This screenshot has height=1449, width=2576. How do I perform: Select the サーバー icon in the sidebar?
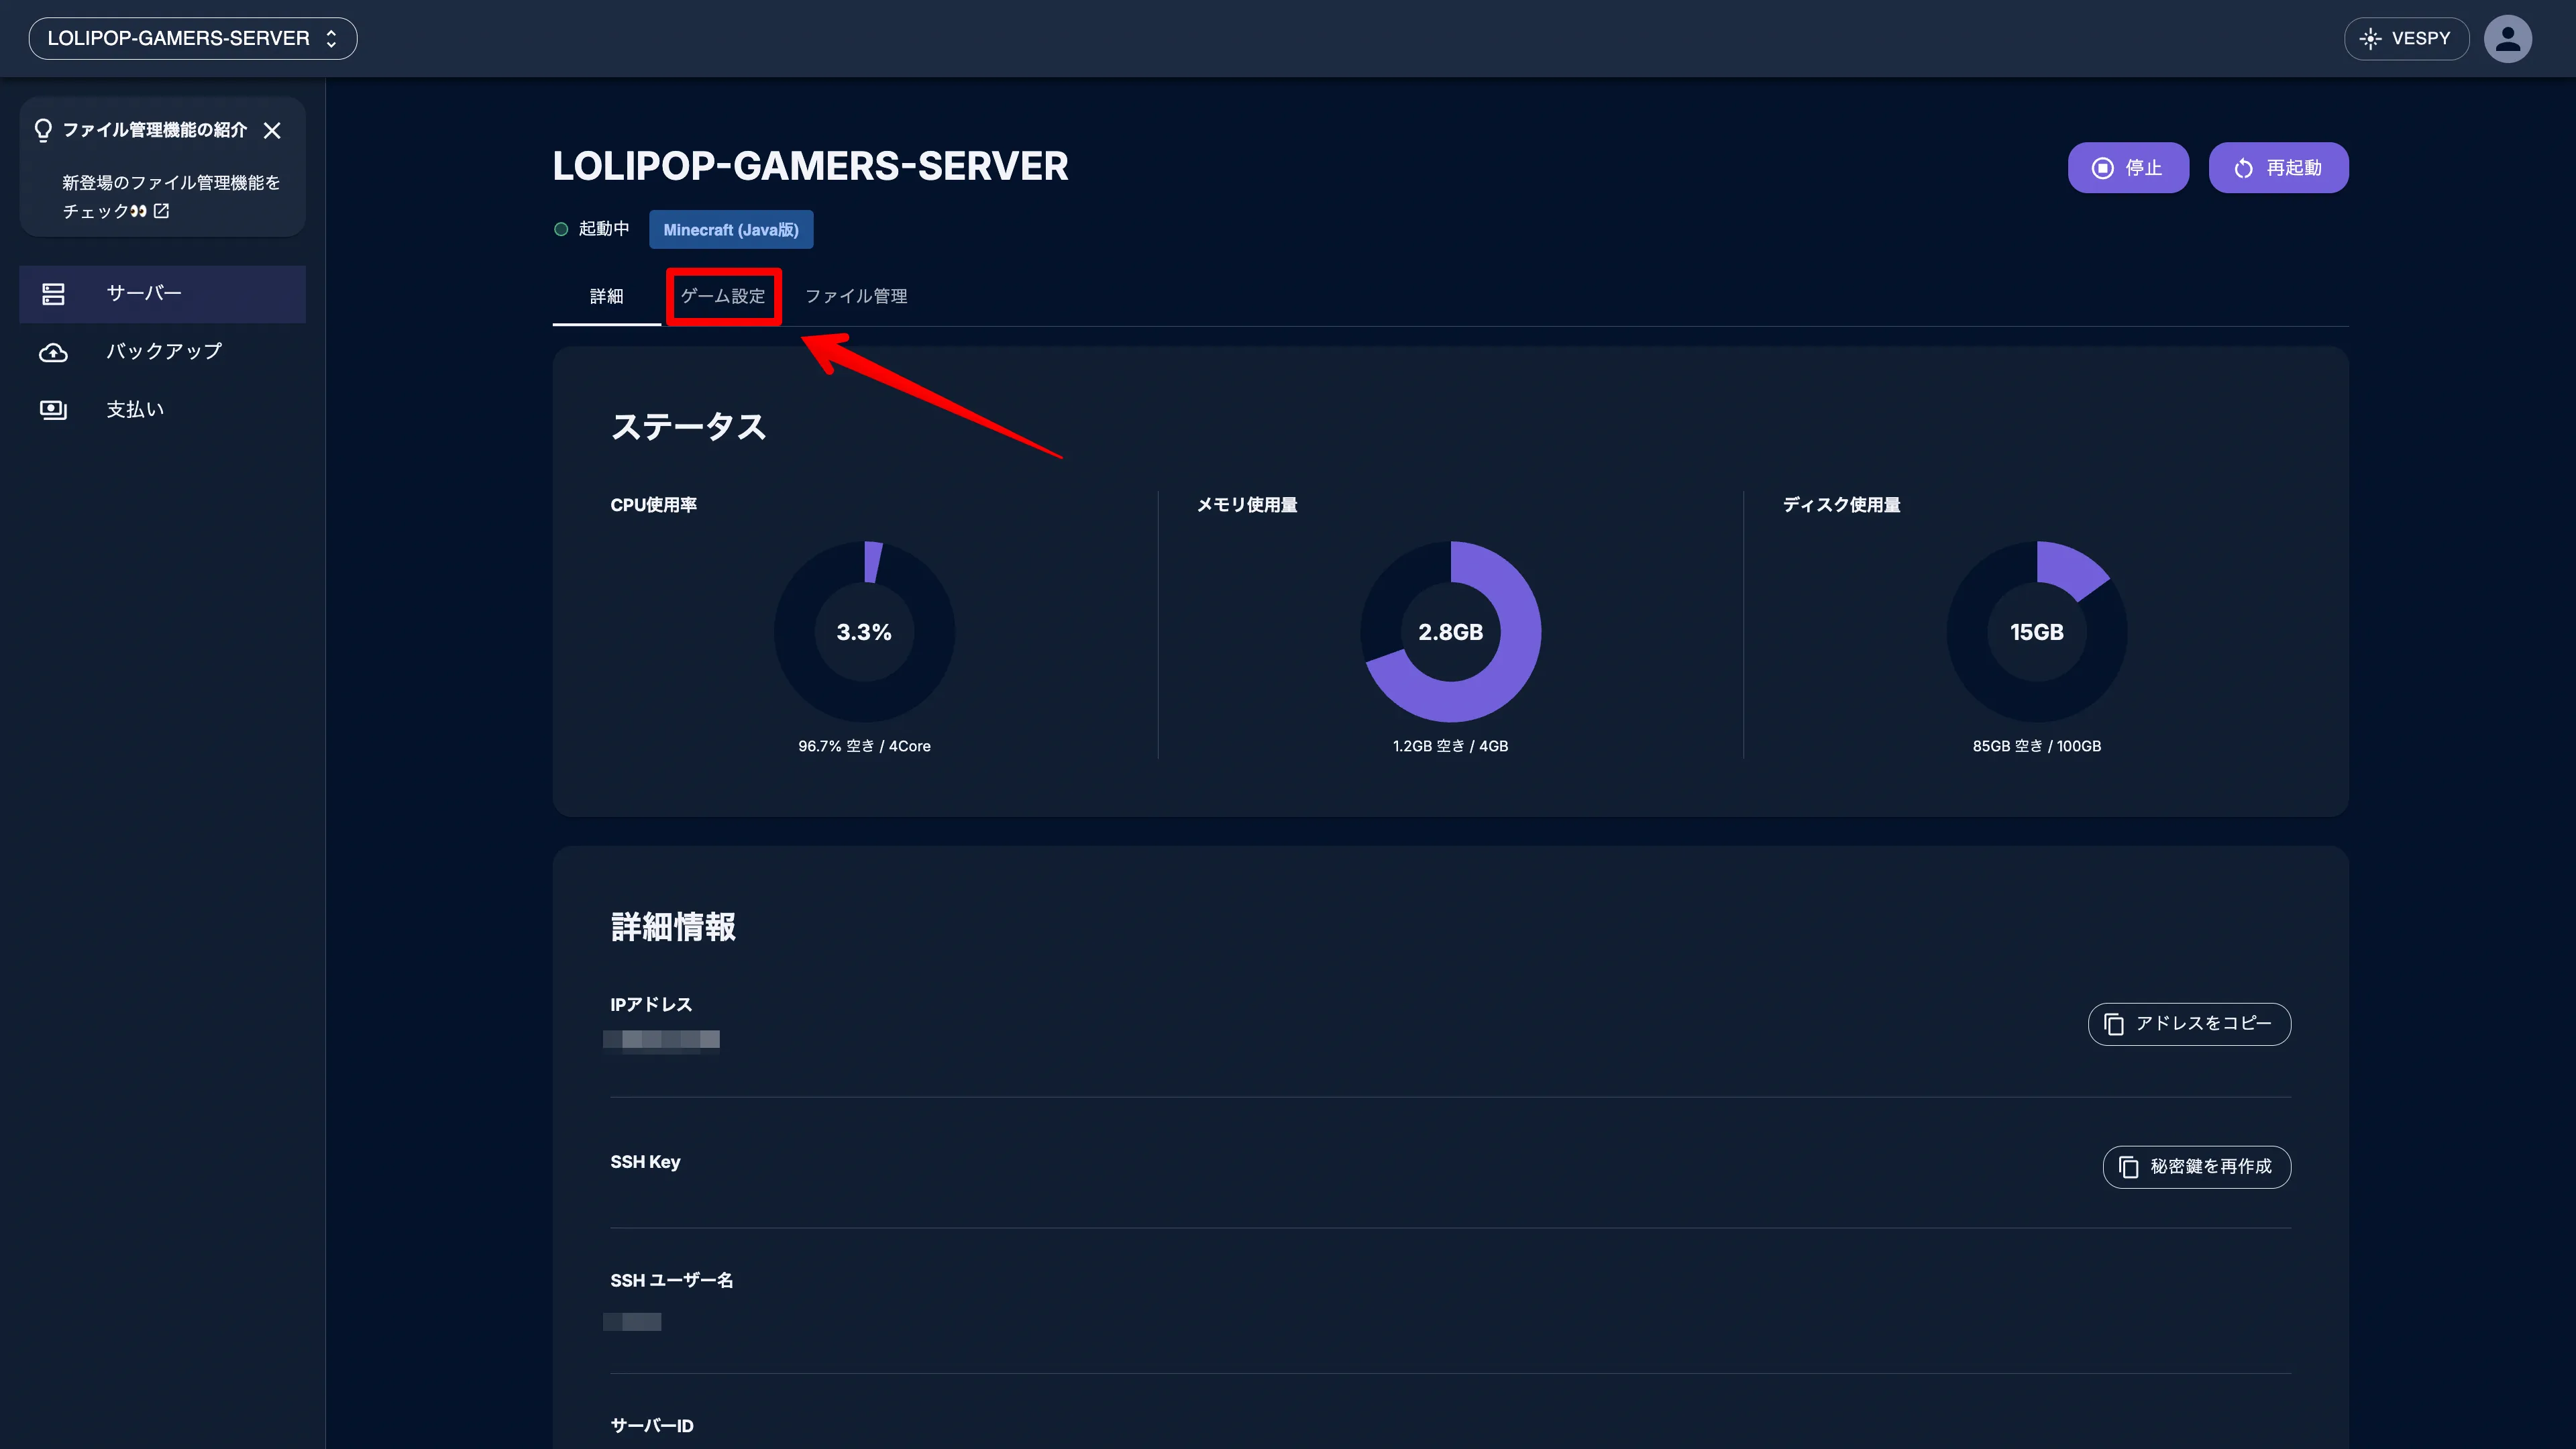point(53,293)
